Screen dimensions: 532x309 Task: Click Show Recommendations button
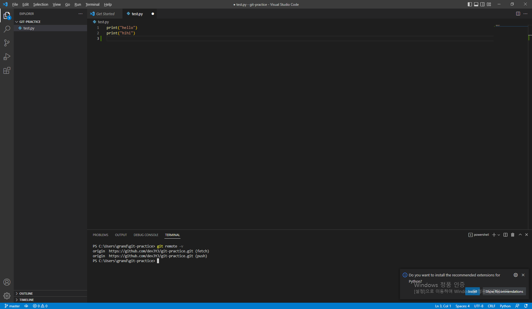[x=504, y=291]
